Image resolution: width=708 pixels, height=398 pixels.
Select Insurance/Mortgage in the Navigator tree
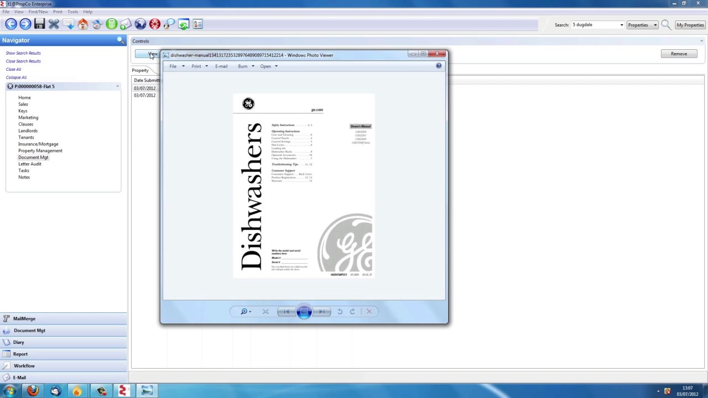(x=38, y=144)
